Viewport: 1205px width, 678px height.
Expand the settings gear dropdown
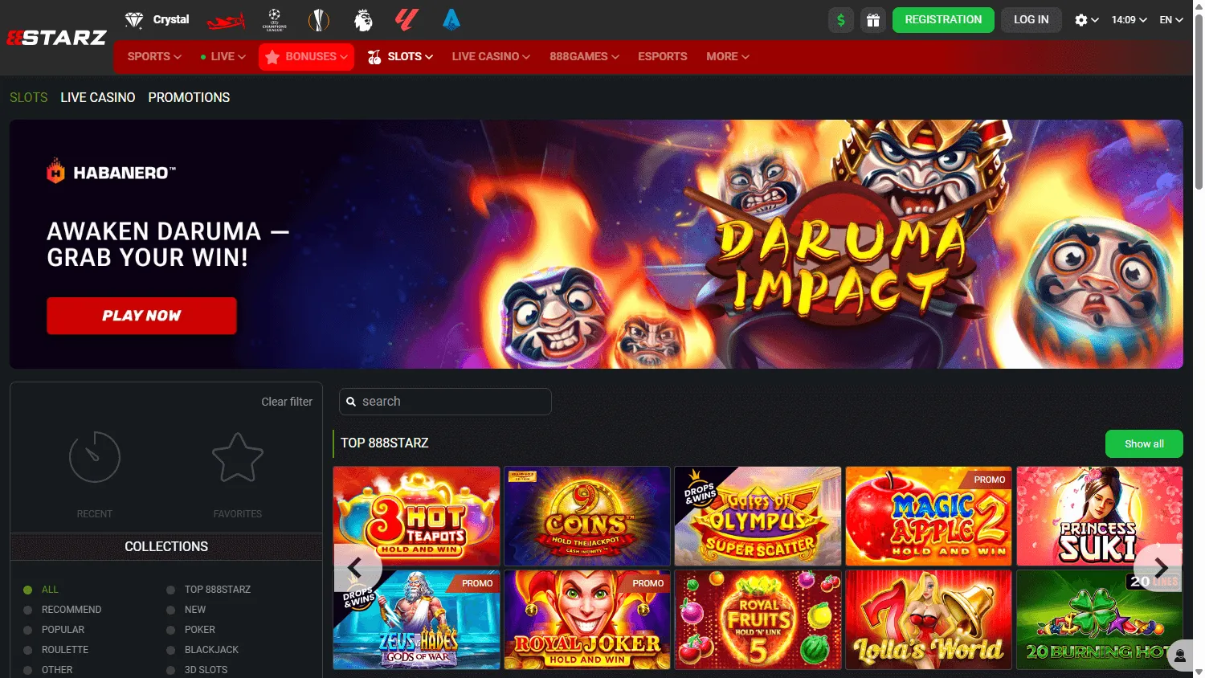(x=1086, y=19)
